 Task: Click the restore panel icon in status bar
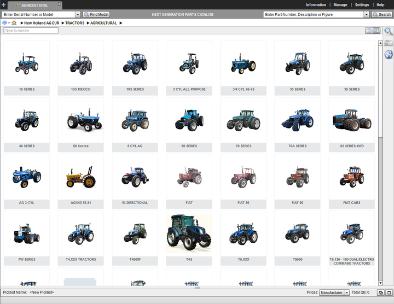click(x=381, y=293)
